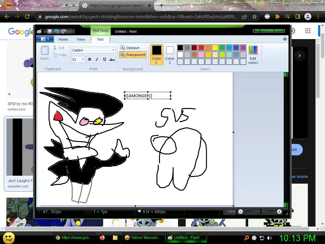Set text background to Transparent

click(x=133, y=55)
